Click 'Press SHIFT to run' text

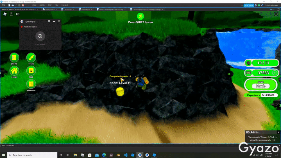pos(140,22)
